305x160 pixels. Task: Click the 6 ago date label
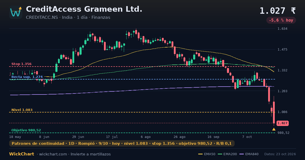[x=146, y=137]
